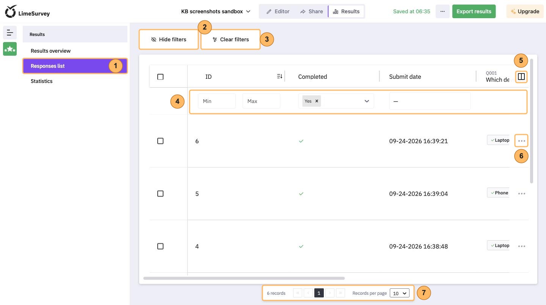Go to the next records page

pos(330,293)
